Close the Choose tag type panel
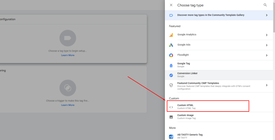Image resolution: width=275 pixels, height=140 pixels. coord(171,5)
